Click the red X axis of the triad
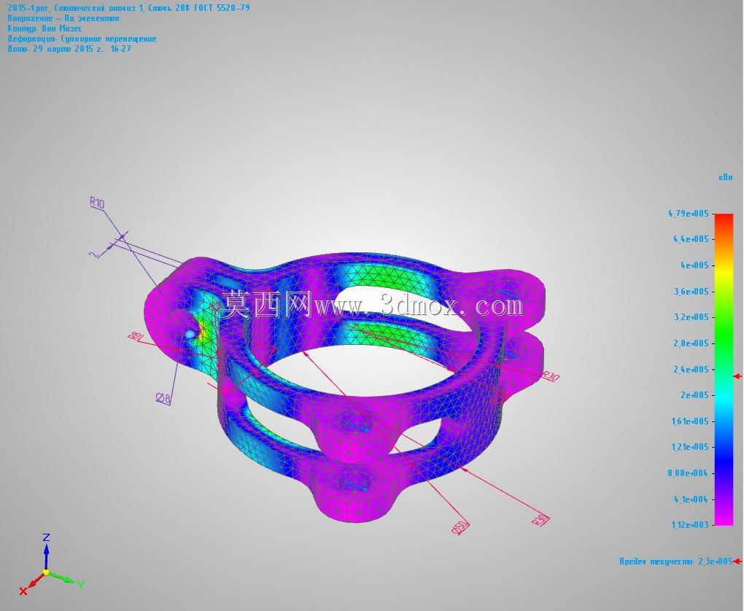This screenshot has width=744, height=611. coord(34,582)
